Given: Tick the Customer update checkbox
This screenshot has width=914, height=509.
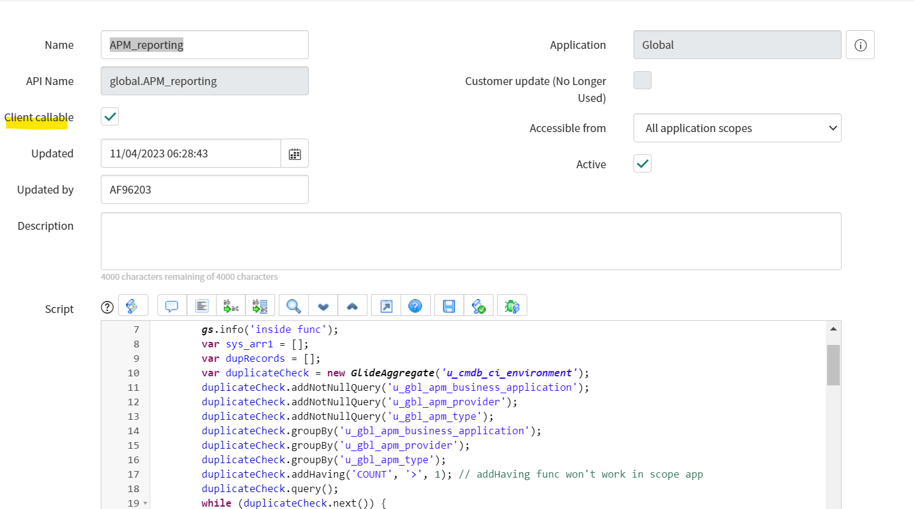Looking at the screenshot, I should (643, 80).
